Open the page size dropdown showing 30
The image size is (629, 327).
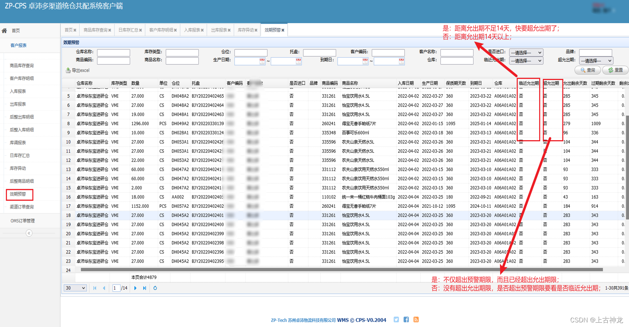pos(75,288)
